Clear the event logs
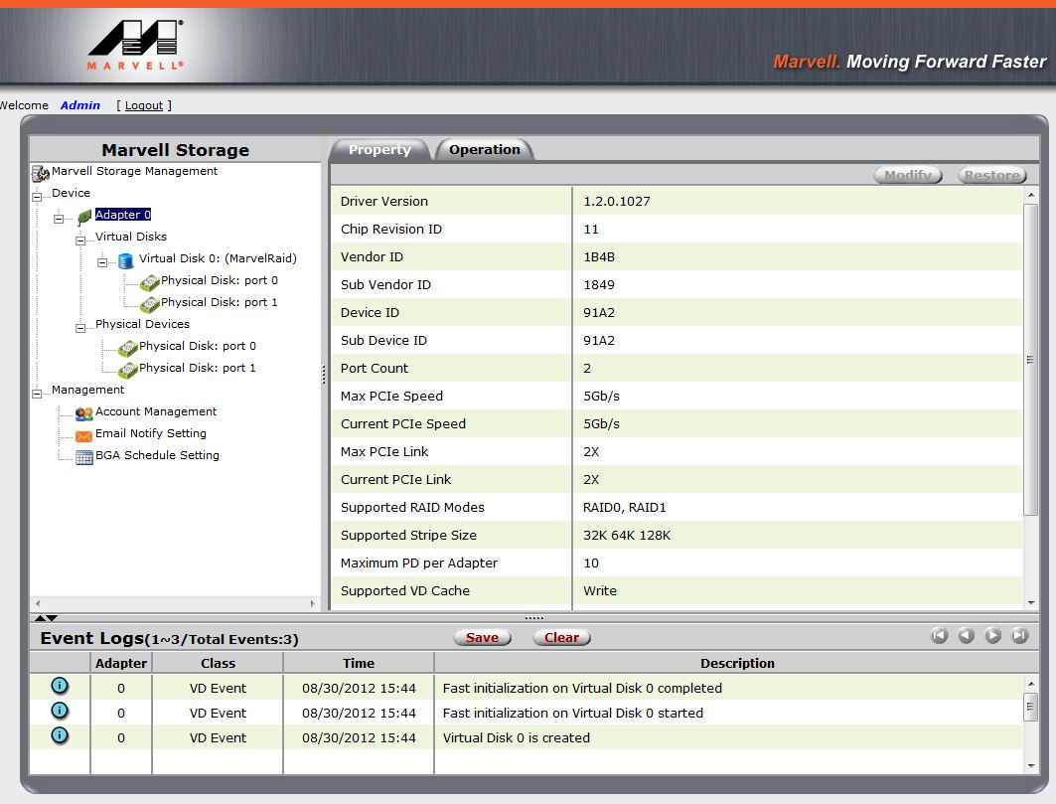Screen dimensions: 1056x804 click(561, 638)
